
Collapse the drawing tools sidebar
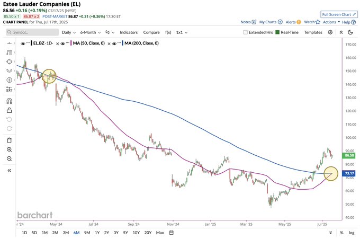(x=9, y=171)
